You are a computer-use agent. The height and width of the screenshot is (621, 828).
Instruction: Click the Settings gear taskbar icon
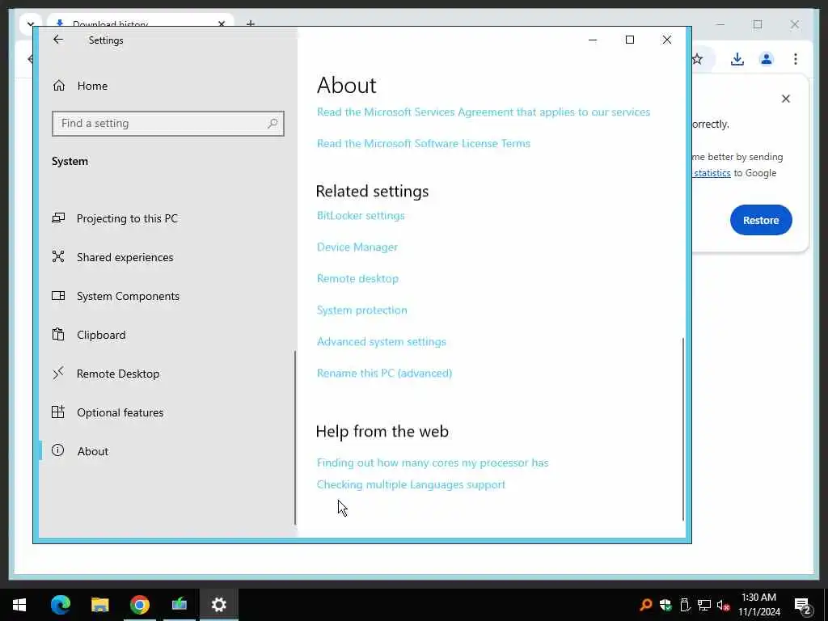click(218, 605)
